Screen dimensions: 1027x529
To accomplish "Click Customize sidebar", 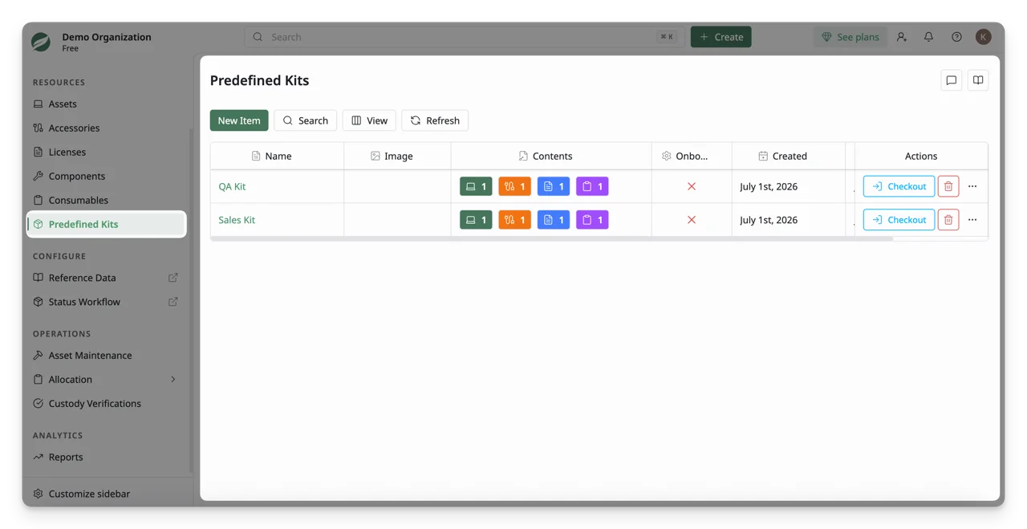I will click(x=107, y=494).
